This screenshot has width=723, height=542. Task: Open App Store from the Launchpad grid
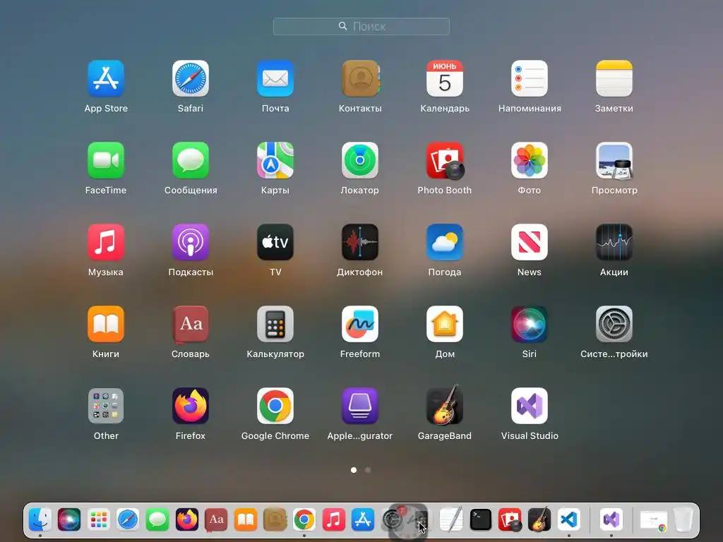coord(106,78)
